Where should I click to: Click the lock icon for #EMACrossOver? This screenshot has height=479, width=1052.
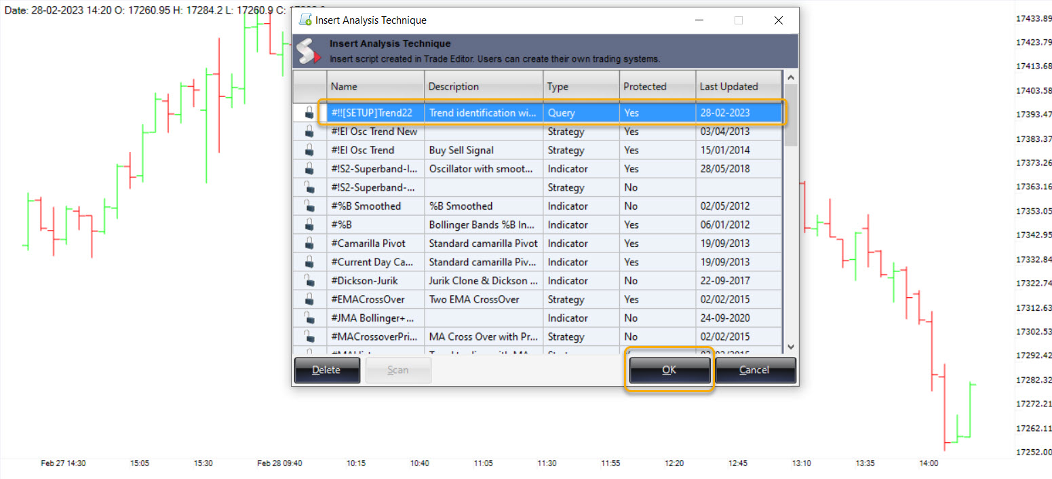pos(309,299)
